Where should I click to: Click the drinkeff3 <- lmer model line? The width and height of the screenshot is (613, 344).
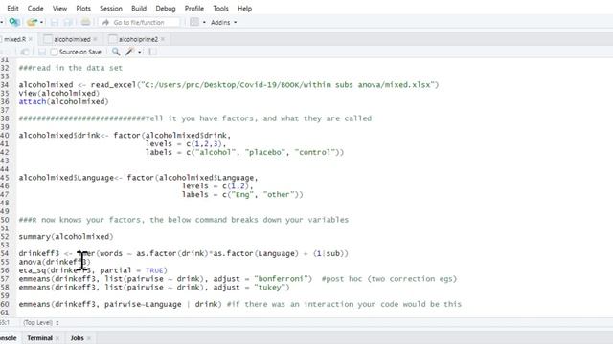(183, 253)
